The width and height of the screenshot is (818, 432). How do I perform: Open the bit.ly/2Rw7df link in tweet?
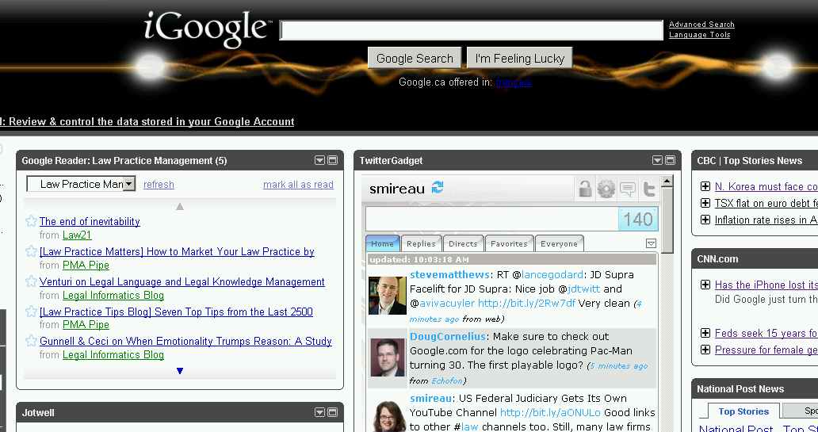pos(527,303)
